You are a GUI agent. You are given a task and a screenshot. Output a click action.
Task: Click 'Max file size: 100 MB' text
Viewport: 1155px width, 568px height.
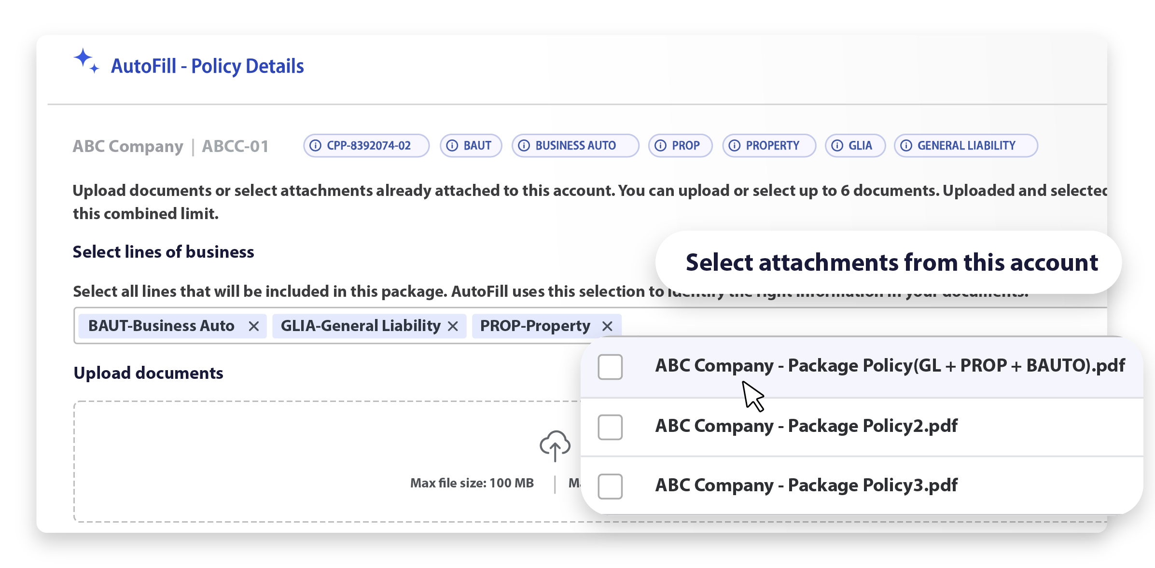pyautogui.click(x=472, y=483)
